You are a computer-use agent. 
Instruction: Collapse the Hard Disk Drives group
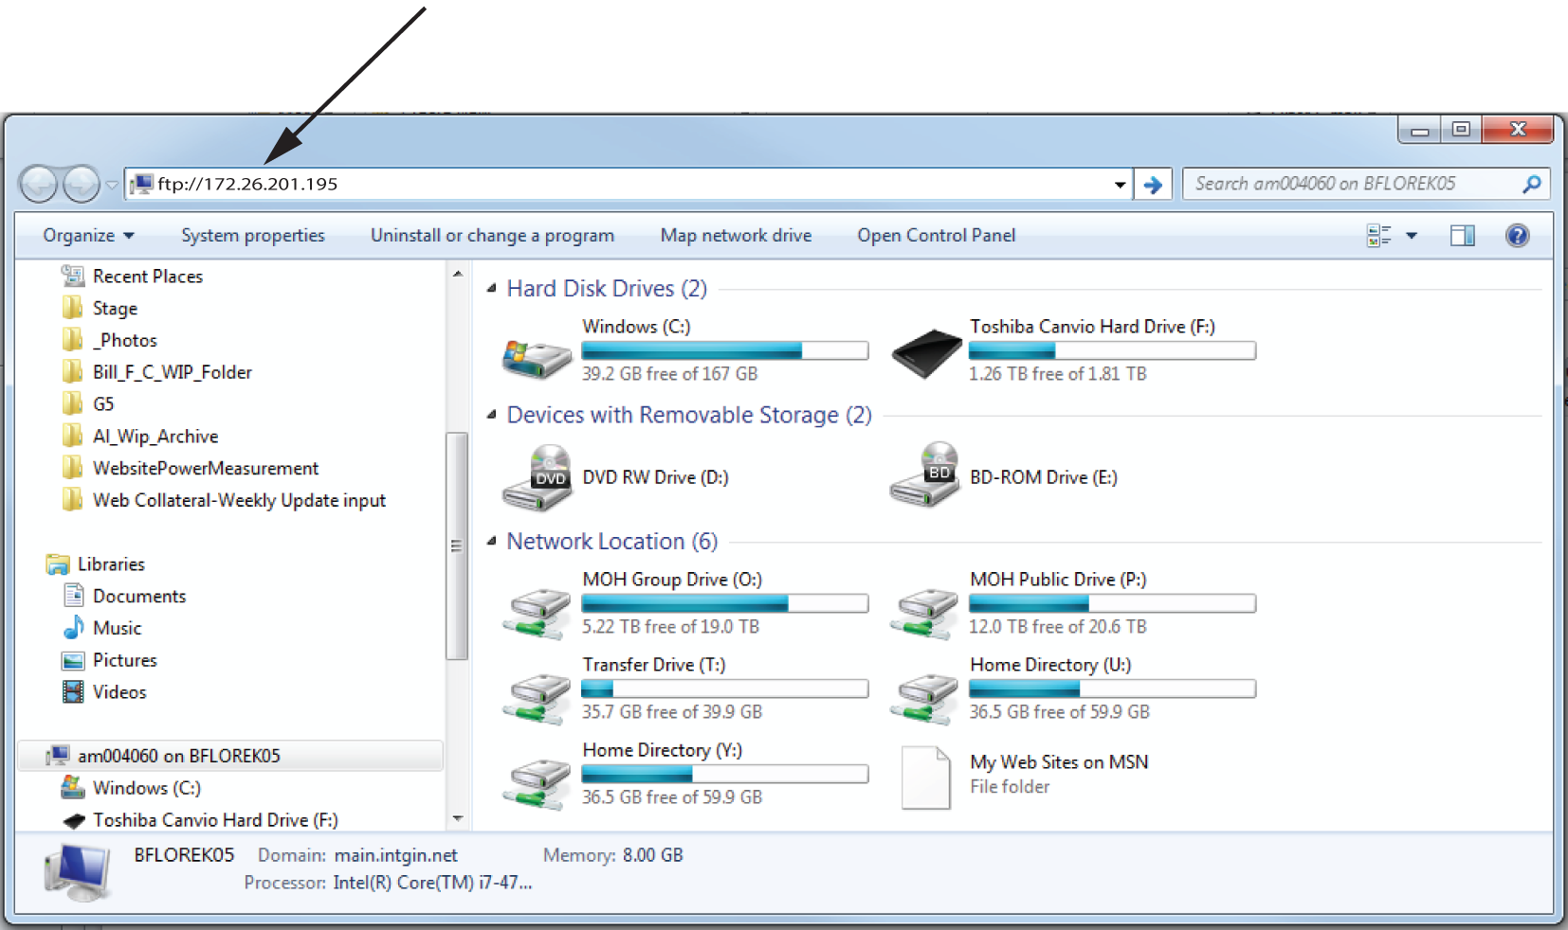491,288
